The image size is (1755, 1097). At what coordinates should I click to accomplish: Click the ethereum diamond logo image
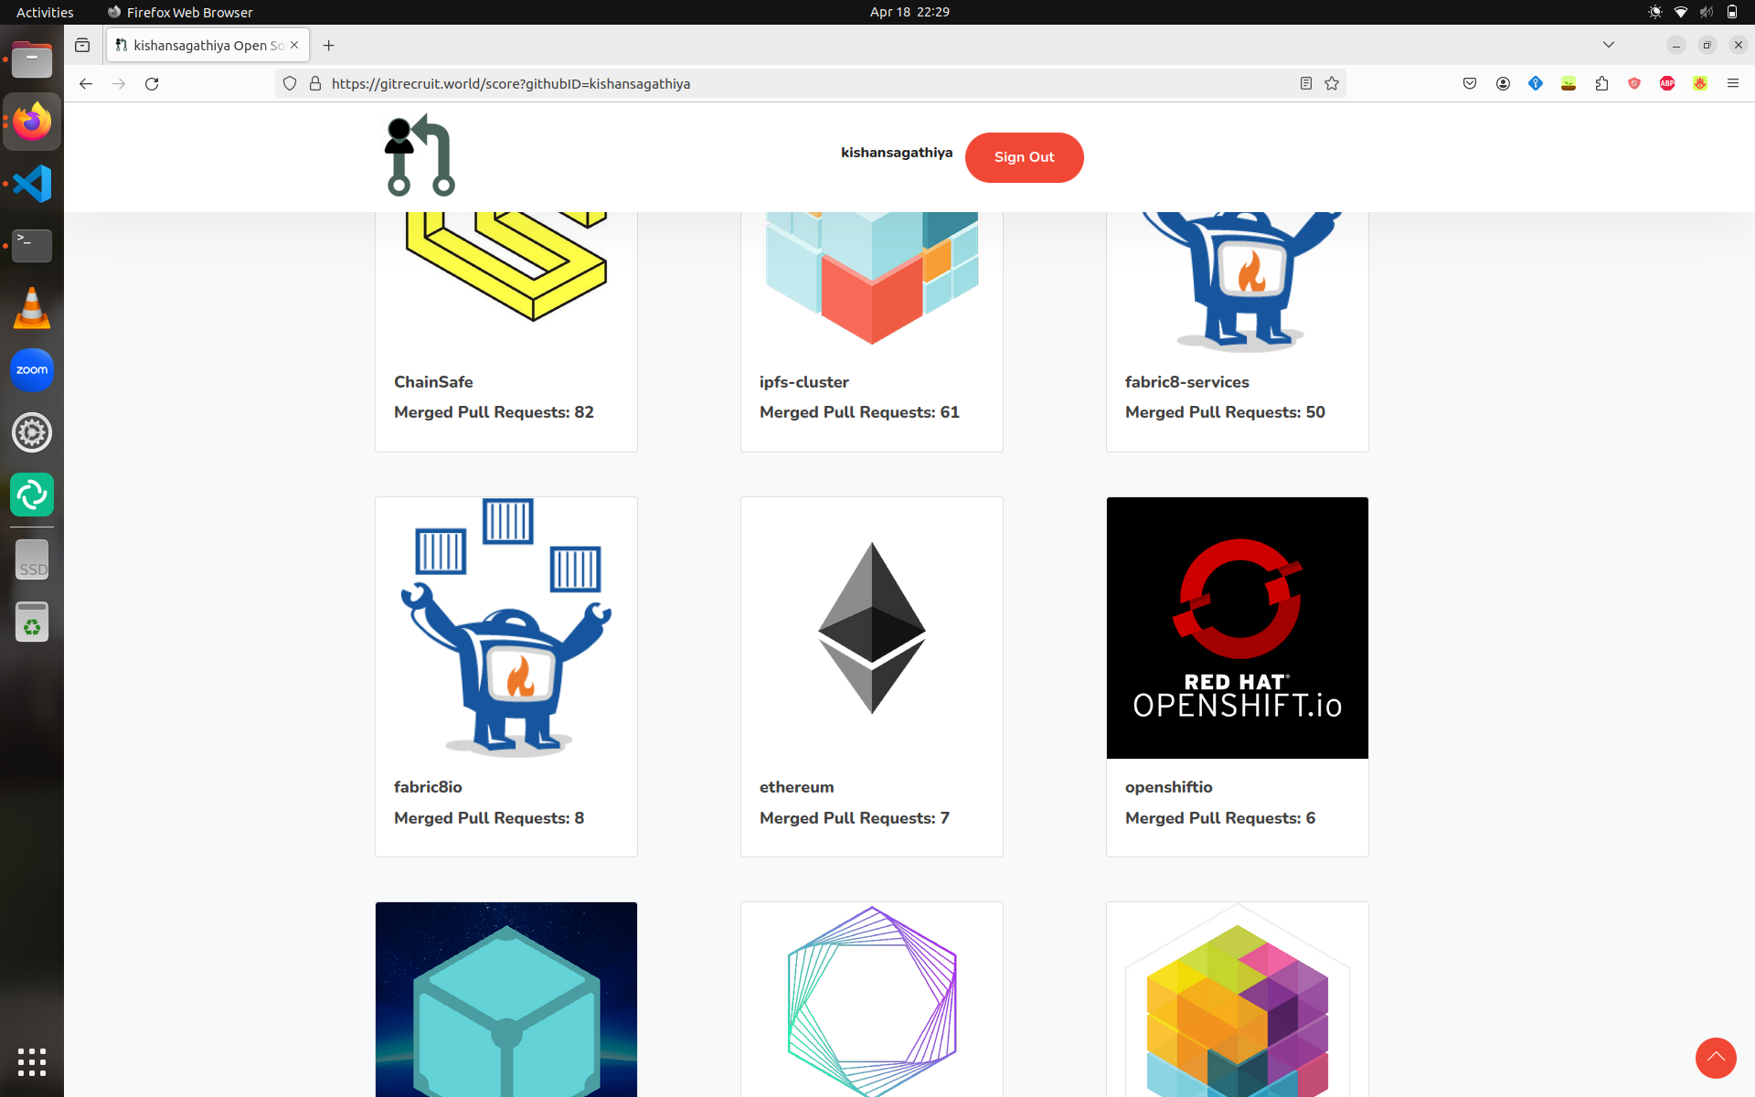click(872, 628)
